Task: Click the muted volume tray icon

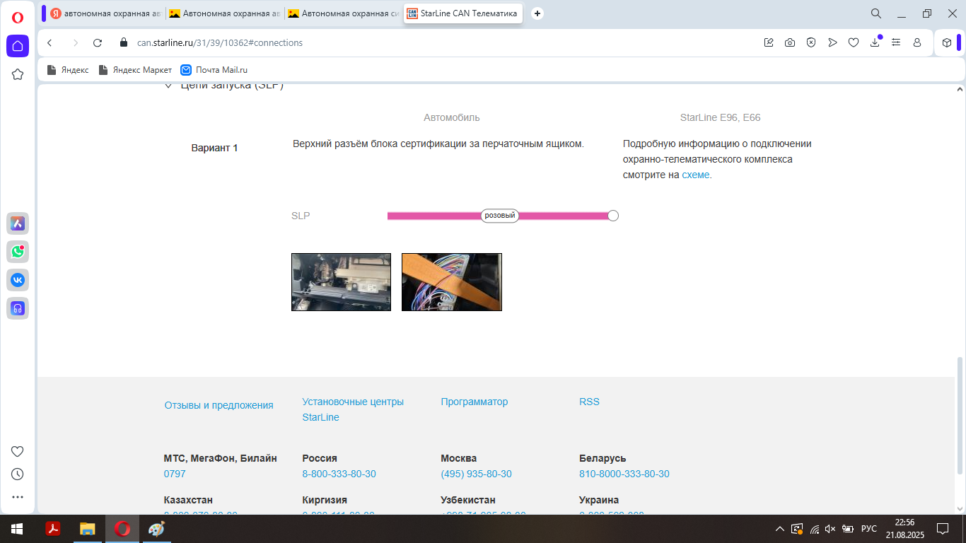Action: pos(831,529)
